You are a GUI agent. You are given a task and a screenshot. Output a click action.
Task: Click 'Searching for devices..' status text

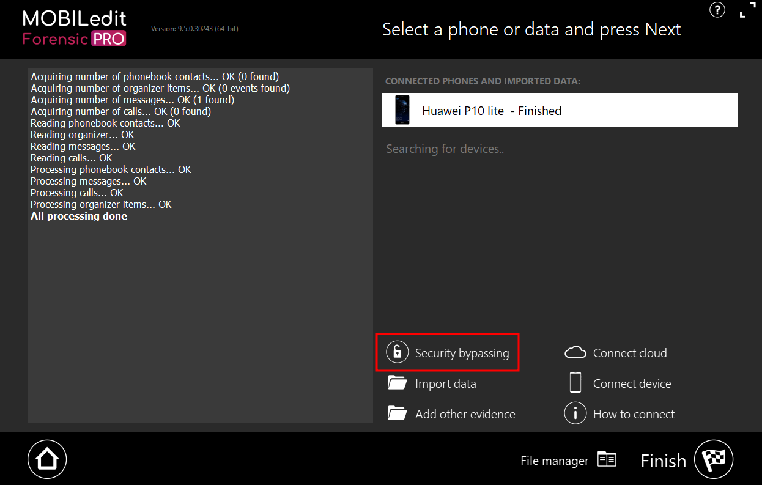[445, 149]
